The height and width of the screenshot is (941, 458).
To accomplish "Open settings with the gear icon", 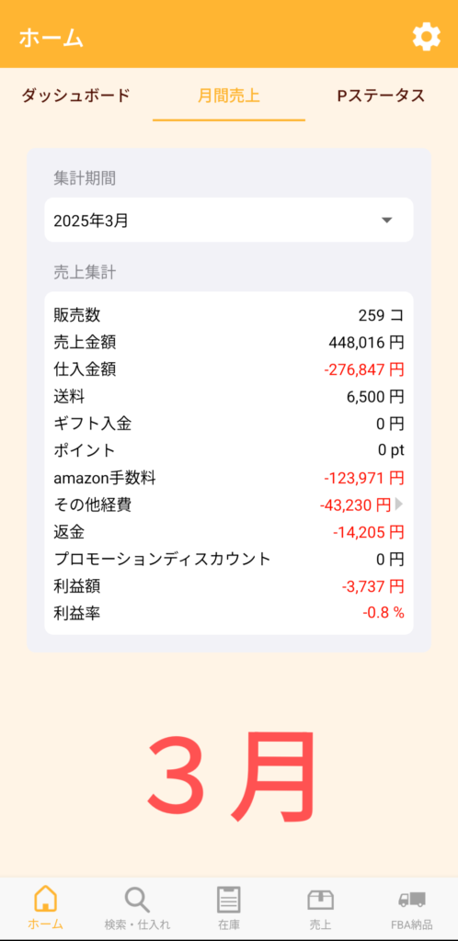I will coord(426,37).
